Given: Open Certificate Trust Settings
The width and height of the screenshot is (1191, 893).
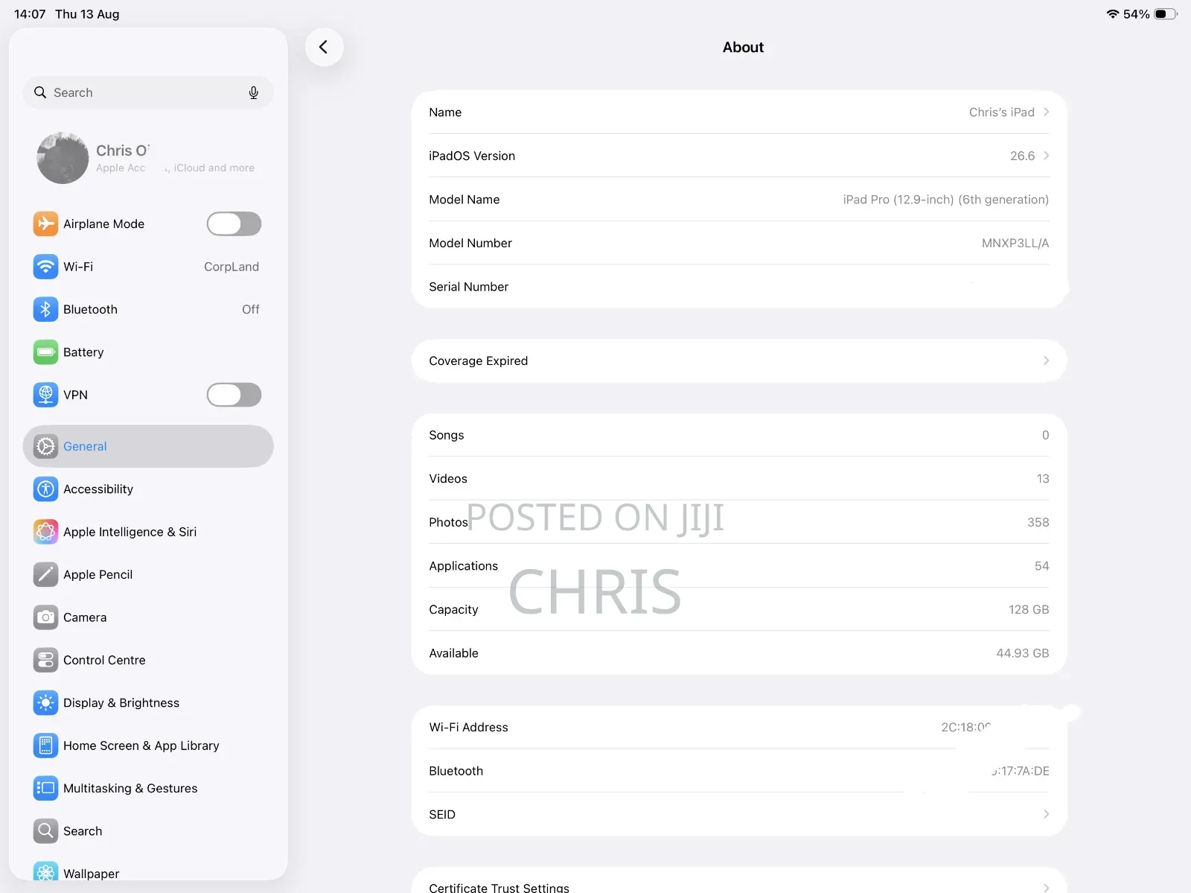Looking at the screenshot, I should click(739, 880).
